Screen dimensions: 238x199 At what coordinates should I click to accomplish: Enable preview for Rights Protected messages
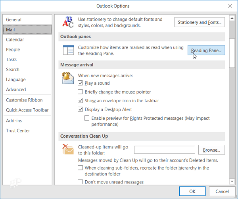87,118
